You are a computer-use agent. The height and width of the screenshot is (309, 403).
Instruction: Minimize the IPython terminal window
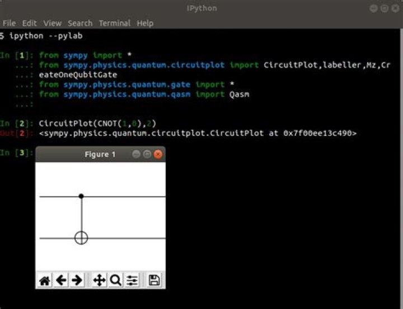tap(374, 8)
